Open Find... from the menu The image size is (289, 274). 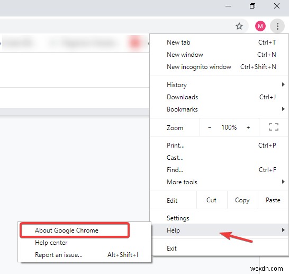(219, 170)
